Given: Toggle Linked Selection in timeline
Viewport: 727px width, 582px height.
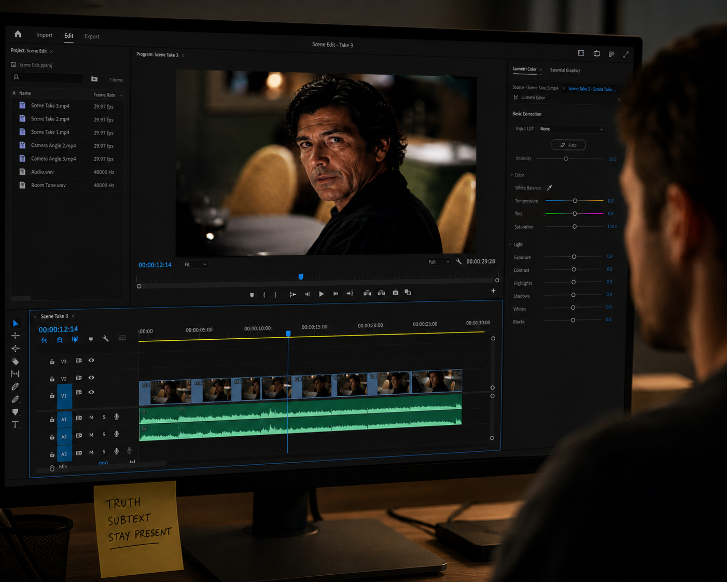Looking at the screenshot, I should tap(75, 340).
